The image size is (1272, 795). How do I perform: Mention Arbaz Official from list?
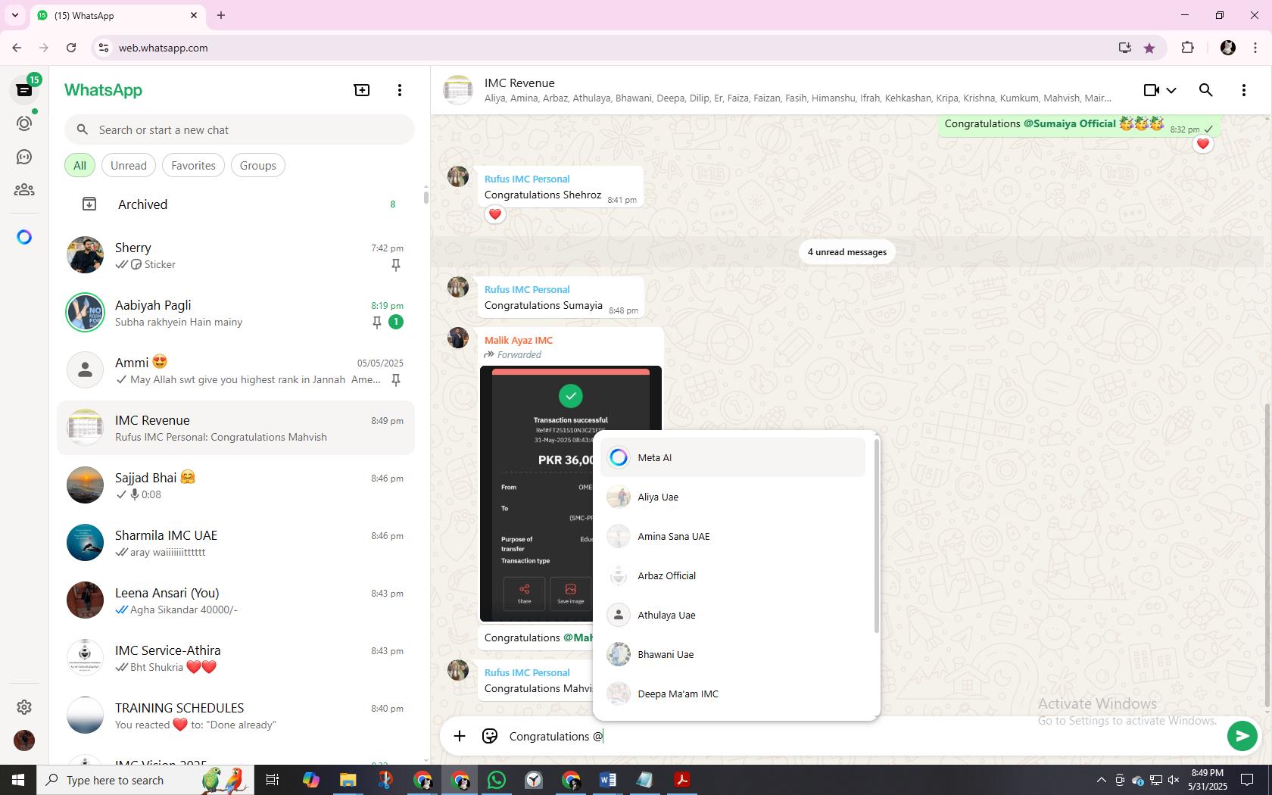(733, 575)
